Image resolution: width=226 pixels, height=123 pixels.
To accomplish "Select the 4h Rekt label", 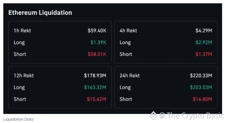I will [x=128, y=31].
